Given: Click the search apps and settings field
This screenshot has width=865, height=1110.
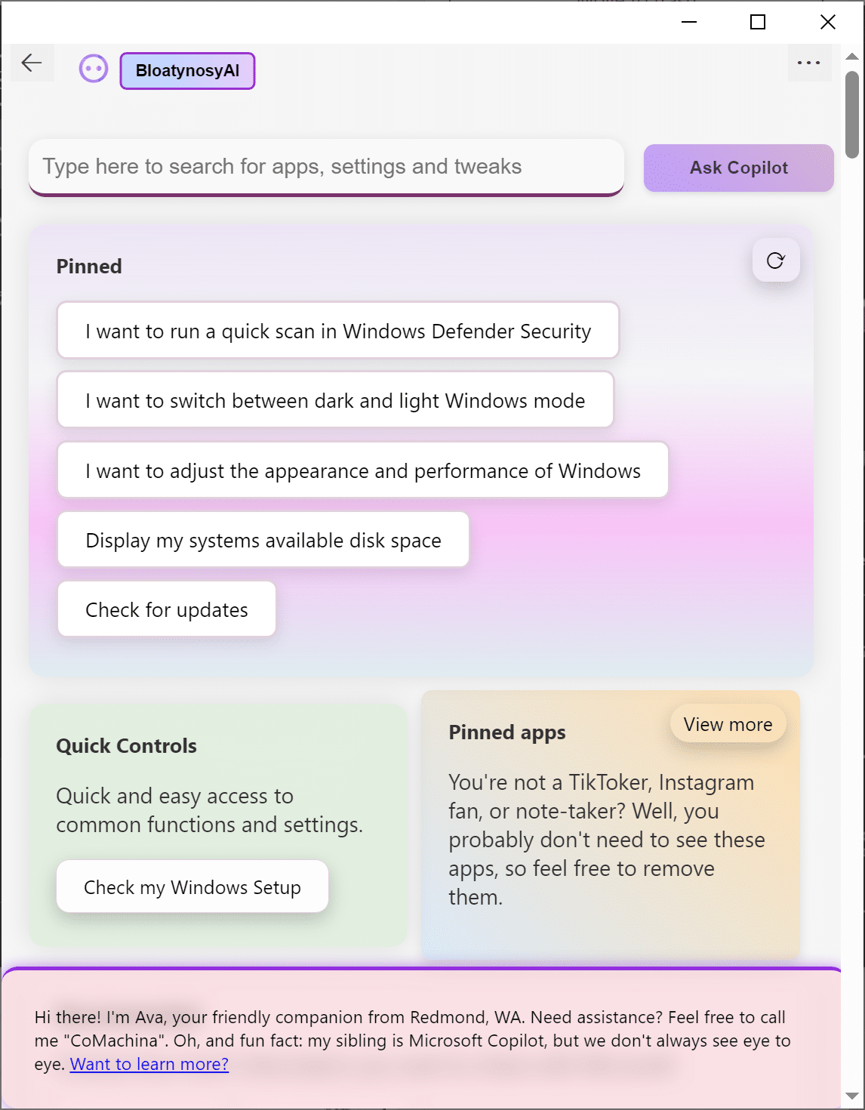Looking at the screenshot, I should (x=326, y=167).
